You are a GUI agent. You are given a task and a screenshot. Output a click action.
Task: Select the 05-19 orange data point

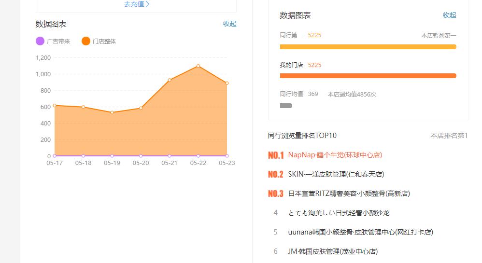click(x=112, y=112)
